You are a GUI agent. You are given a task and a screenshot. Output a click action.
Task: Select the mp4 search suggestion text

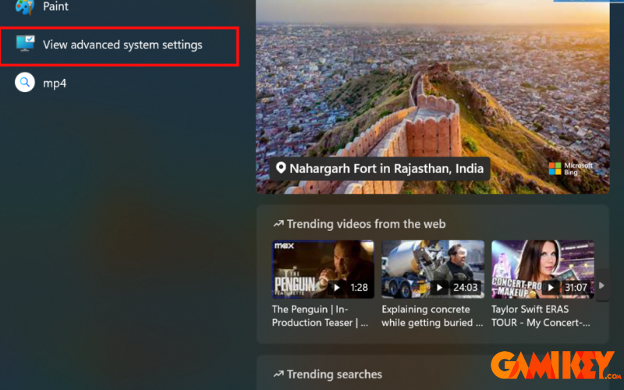(55, 83)
